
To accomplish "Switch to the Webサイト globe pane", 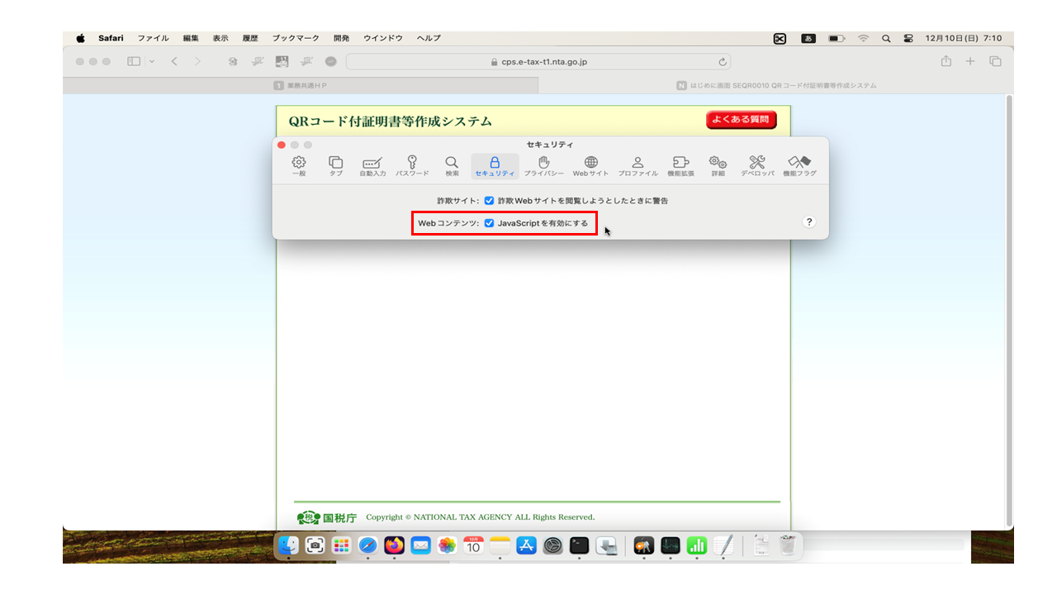I will [x=590, y=166].
